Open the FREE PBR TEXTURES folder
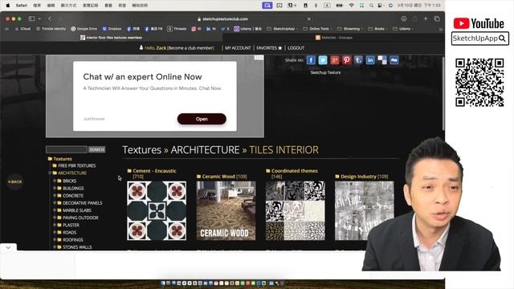Screen dimensions: 514x289 (x=77, y=166)
